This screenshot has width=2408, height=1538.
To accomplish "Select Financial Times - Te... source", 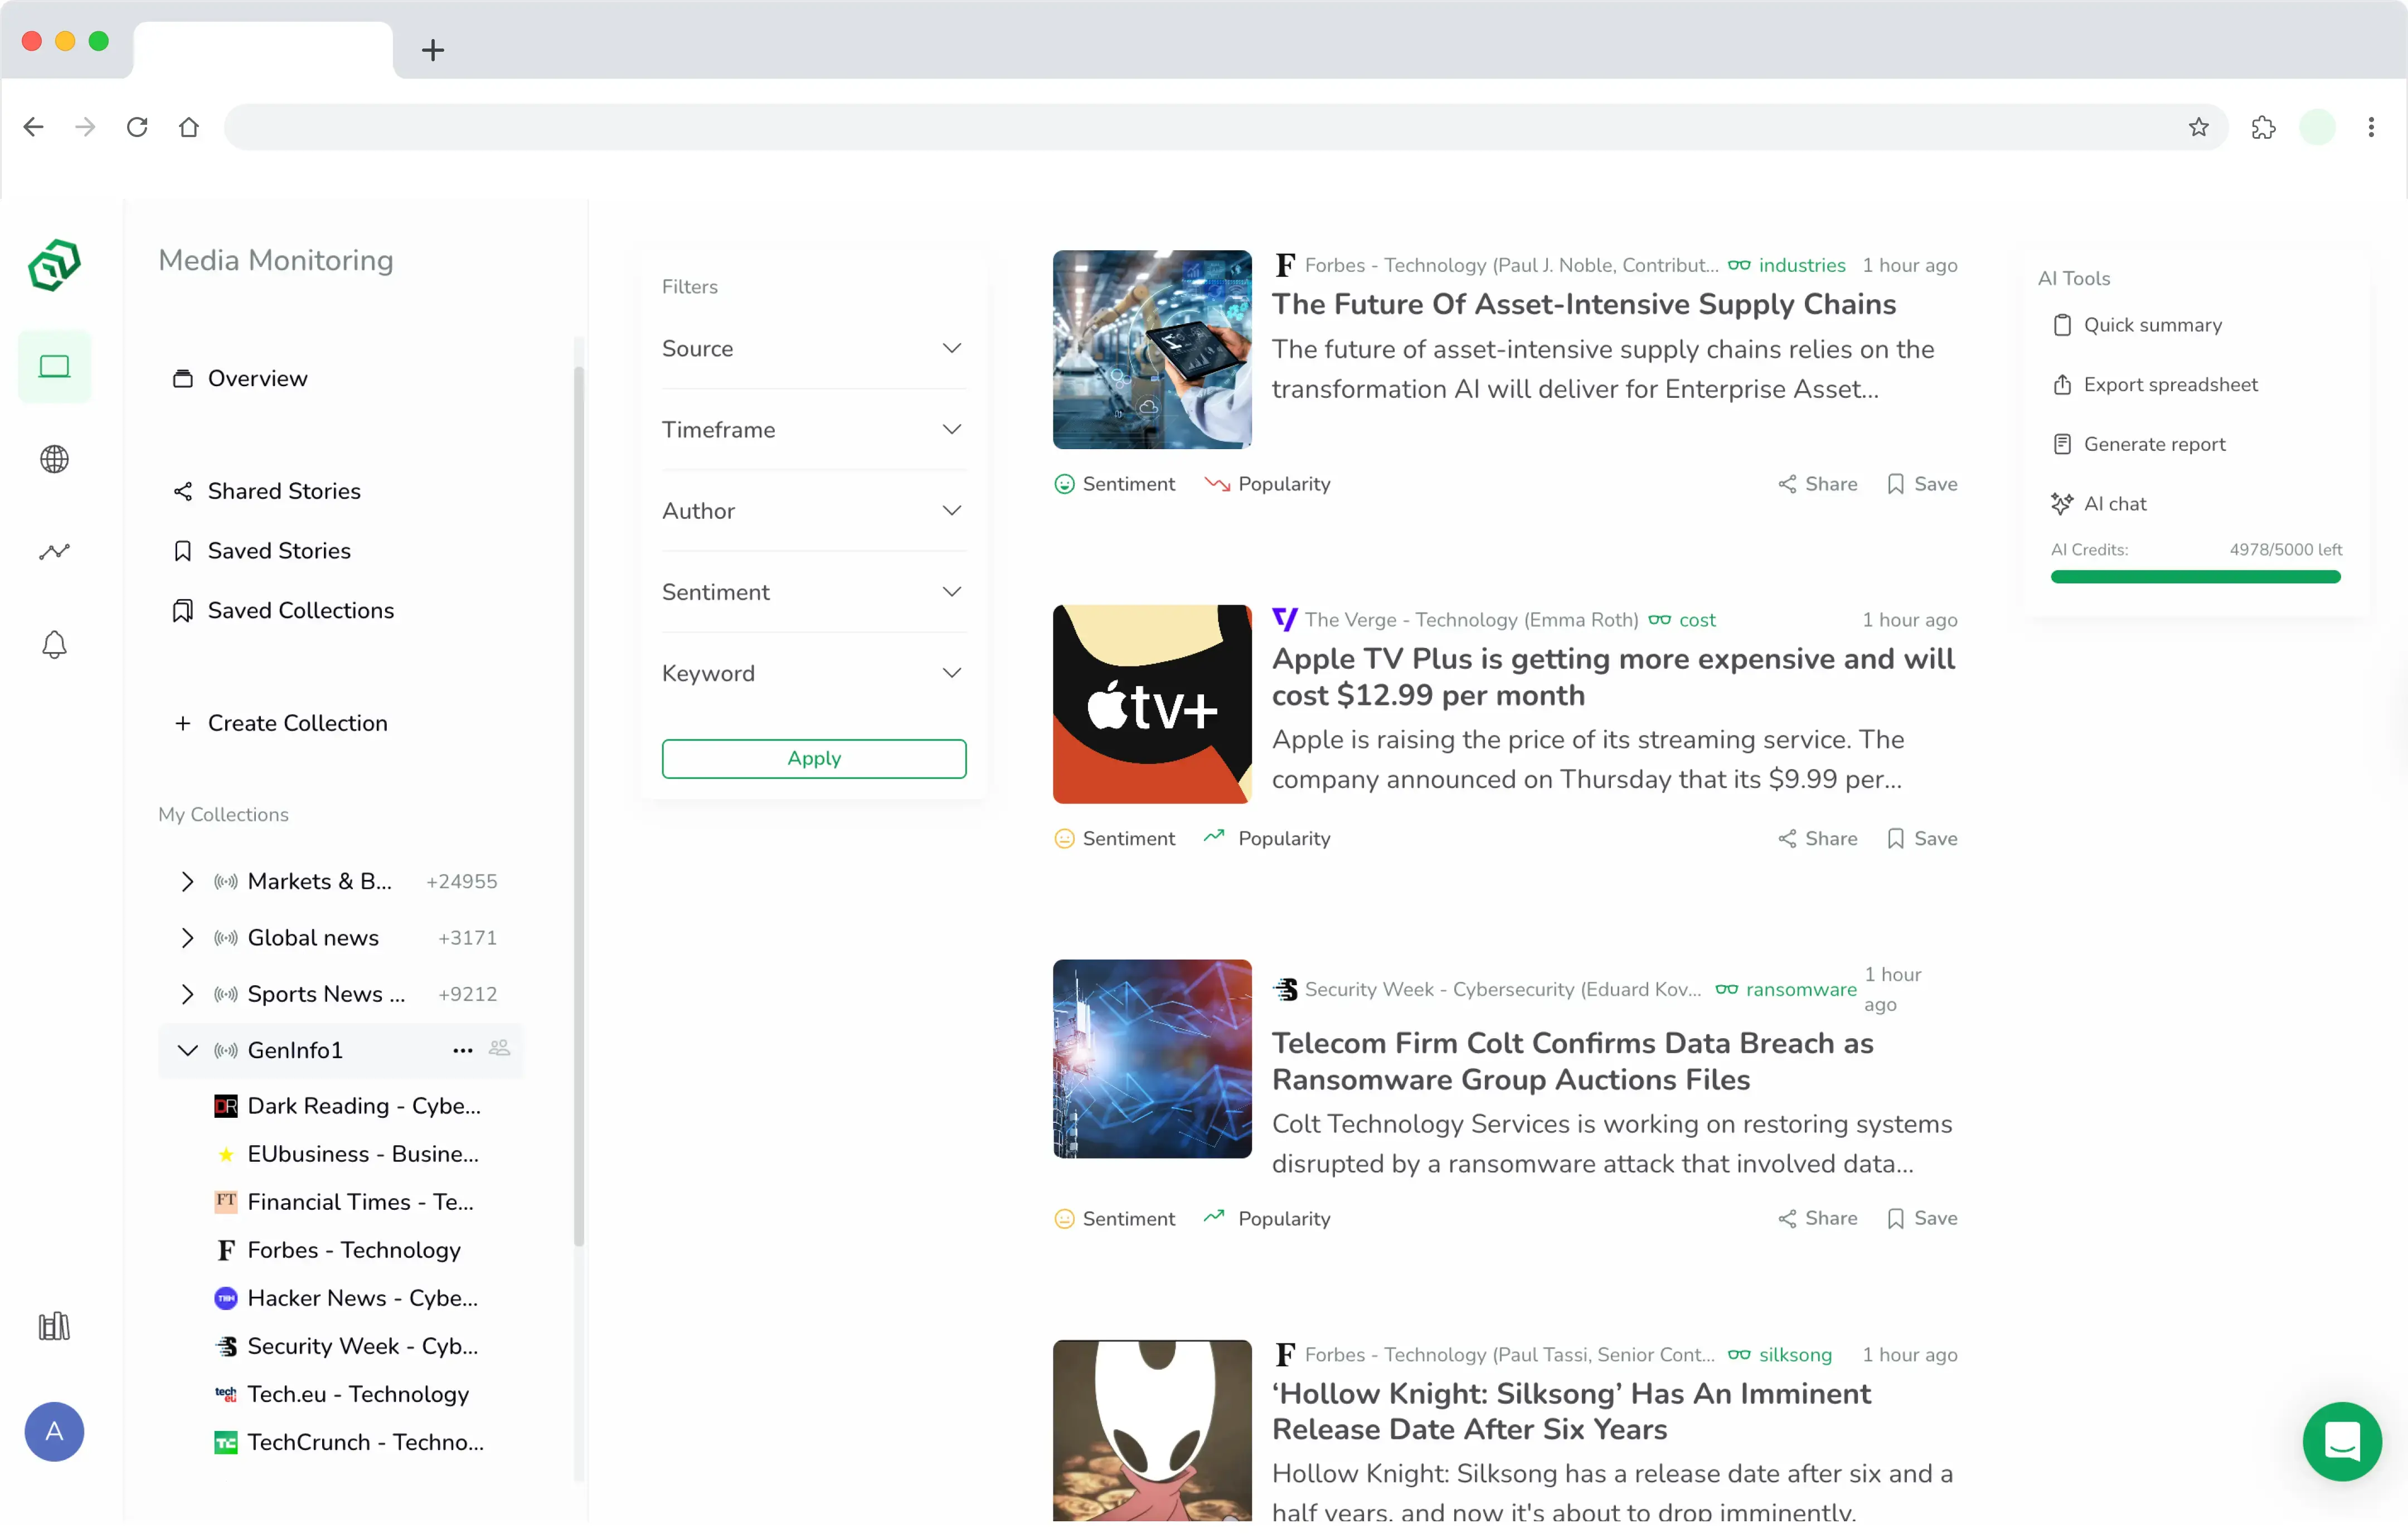I will coord(344,1201).
